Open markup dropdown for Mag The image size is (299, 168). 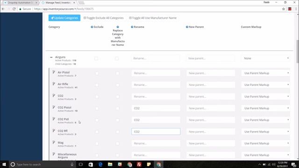pos(266,143)
